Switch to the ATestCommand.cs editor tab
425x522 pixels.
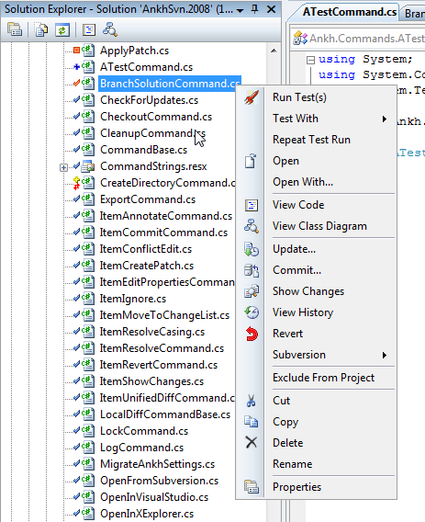349,12
